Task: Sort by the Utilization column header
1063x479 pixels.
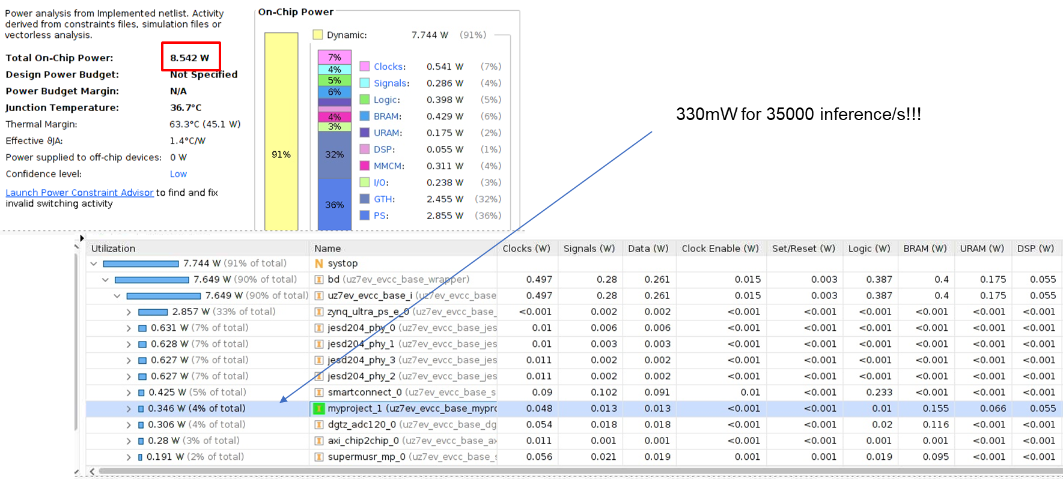Action: coord(113,249)
